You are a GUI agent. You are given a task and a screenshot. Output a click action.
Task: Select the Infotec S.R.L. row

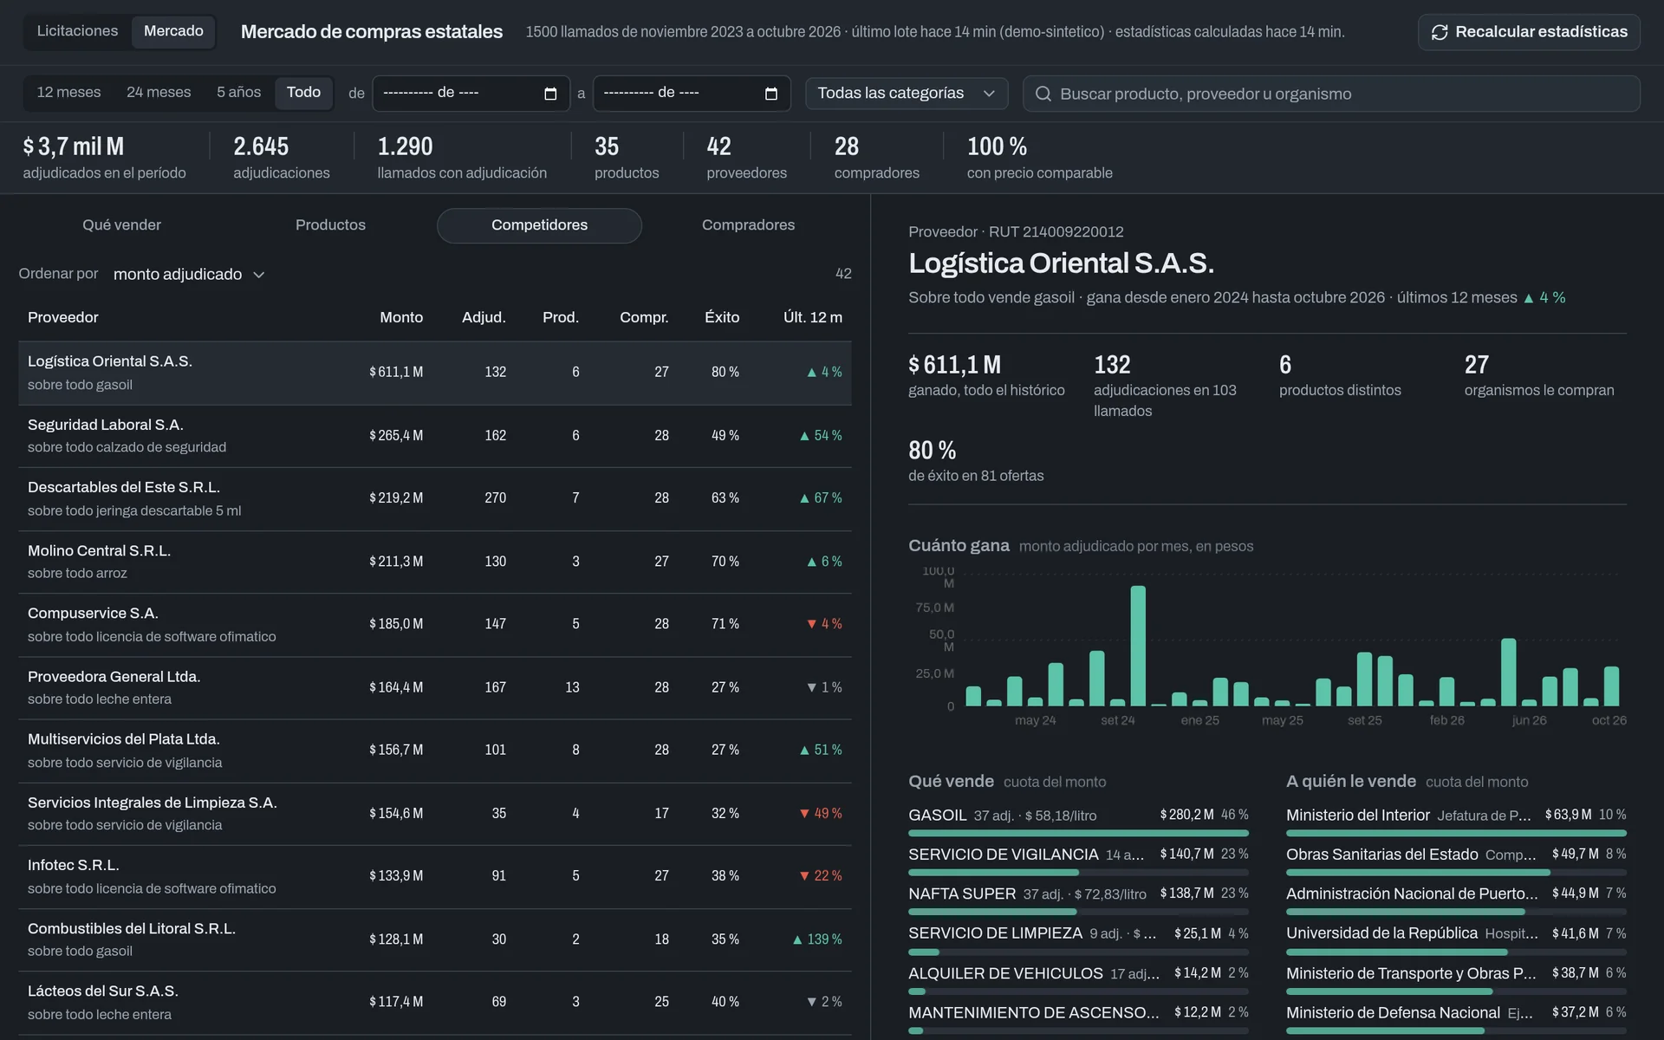click(435, 876)
